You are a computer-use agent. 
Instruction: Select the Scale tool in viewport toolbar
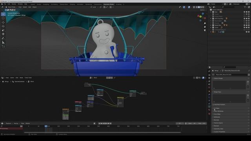click(3, 30)
